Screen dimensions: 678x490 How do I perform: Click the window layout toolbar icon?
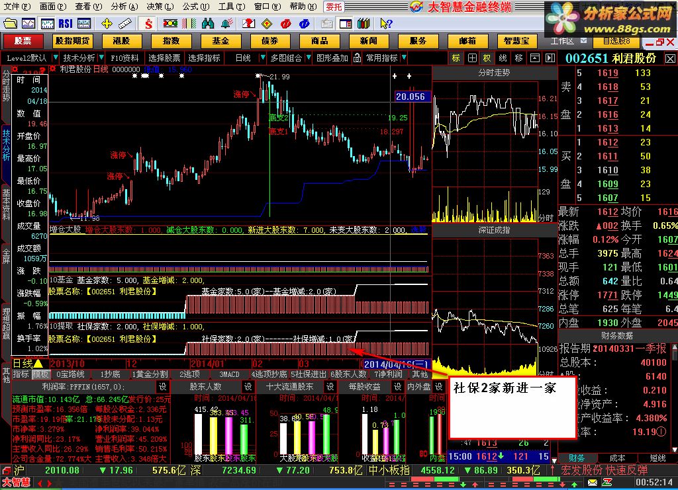point(345,23)
